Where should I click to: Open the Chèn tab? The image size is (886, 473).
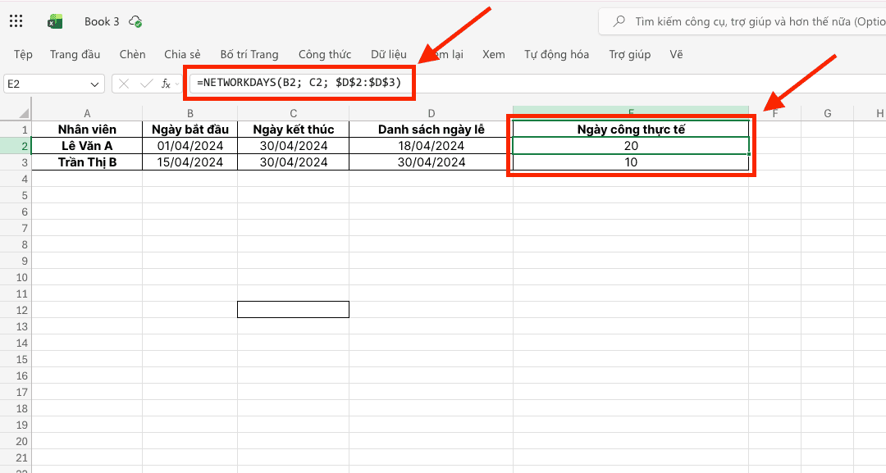point(132,54)
